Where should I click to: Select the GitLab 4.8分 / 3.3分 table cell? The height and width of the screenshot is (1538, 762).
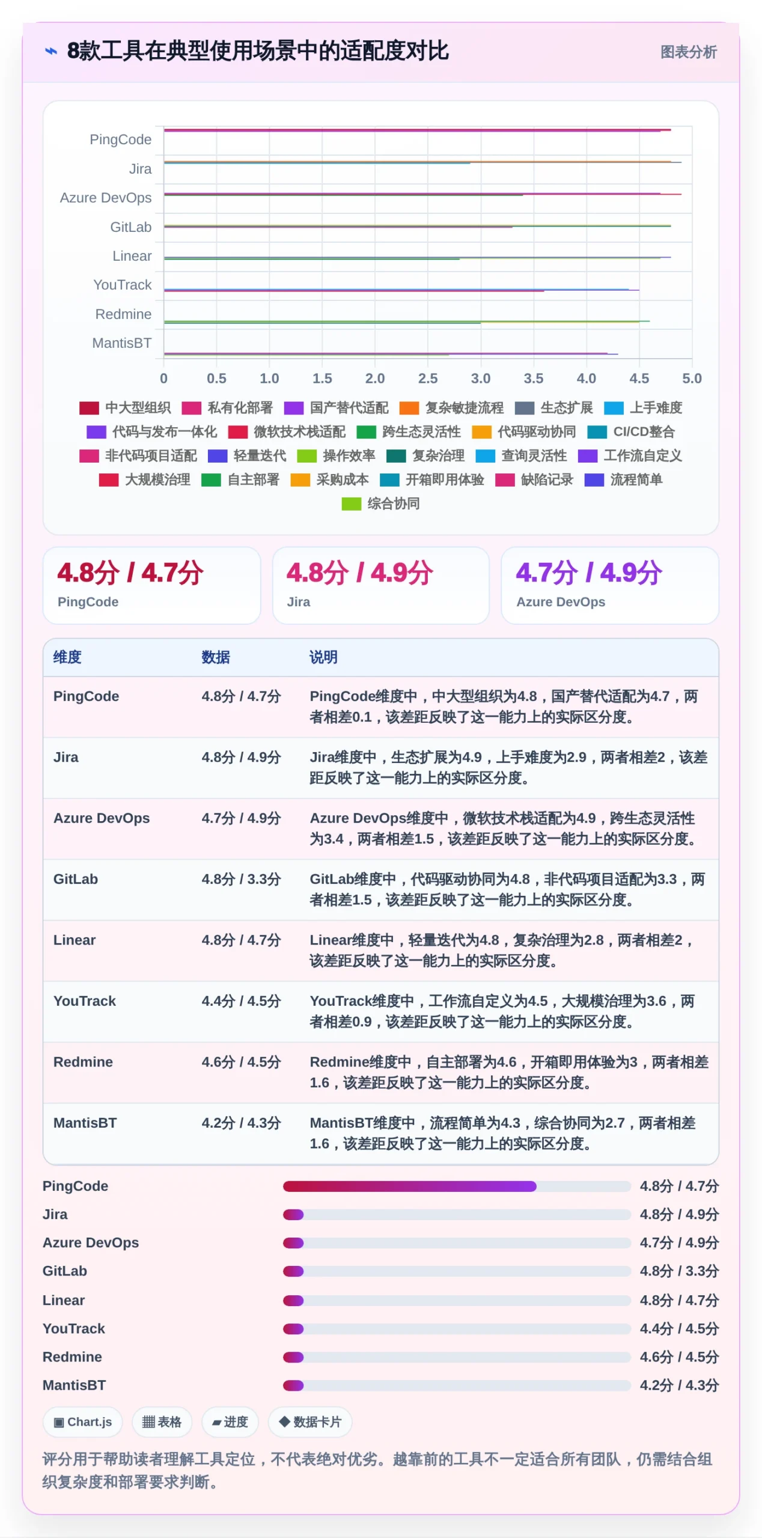click(241, 880)
